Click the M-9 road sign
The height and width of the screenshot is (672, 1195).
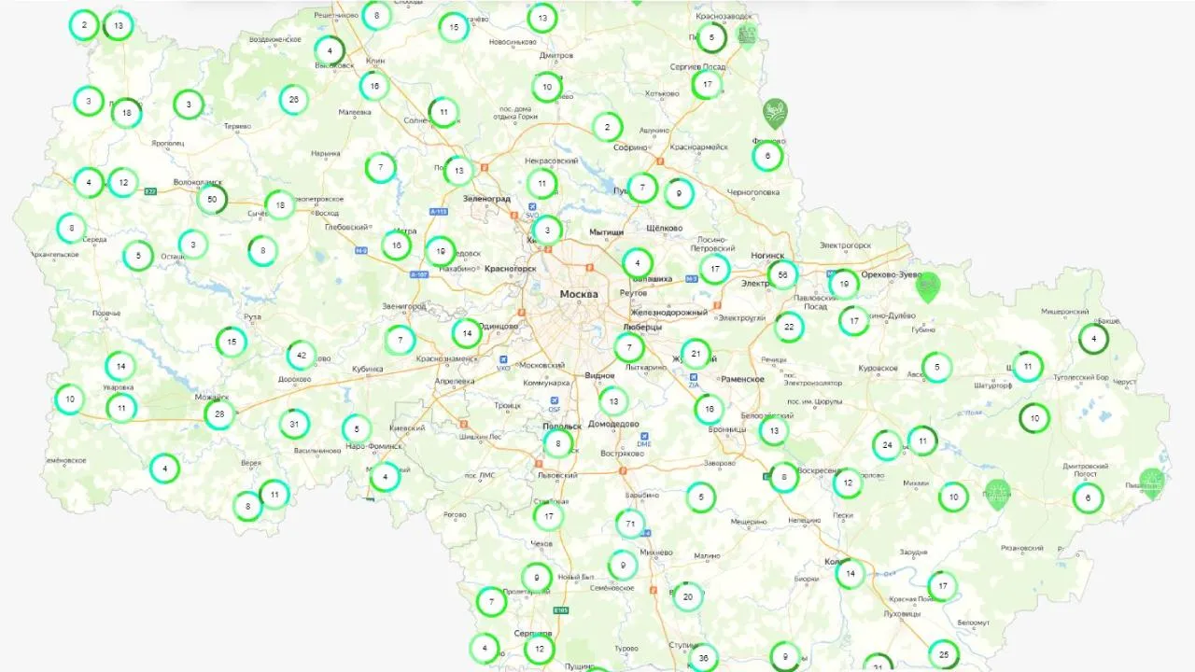361,251
